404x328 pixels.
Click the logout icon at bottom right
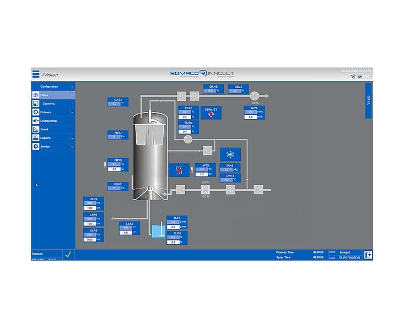(x=368, y=255)
